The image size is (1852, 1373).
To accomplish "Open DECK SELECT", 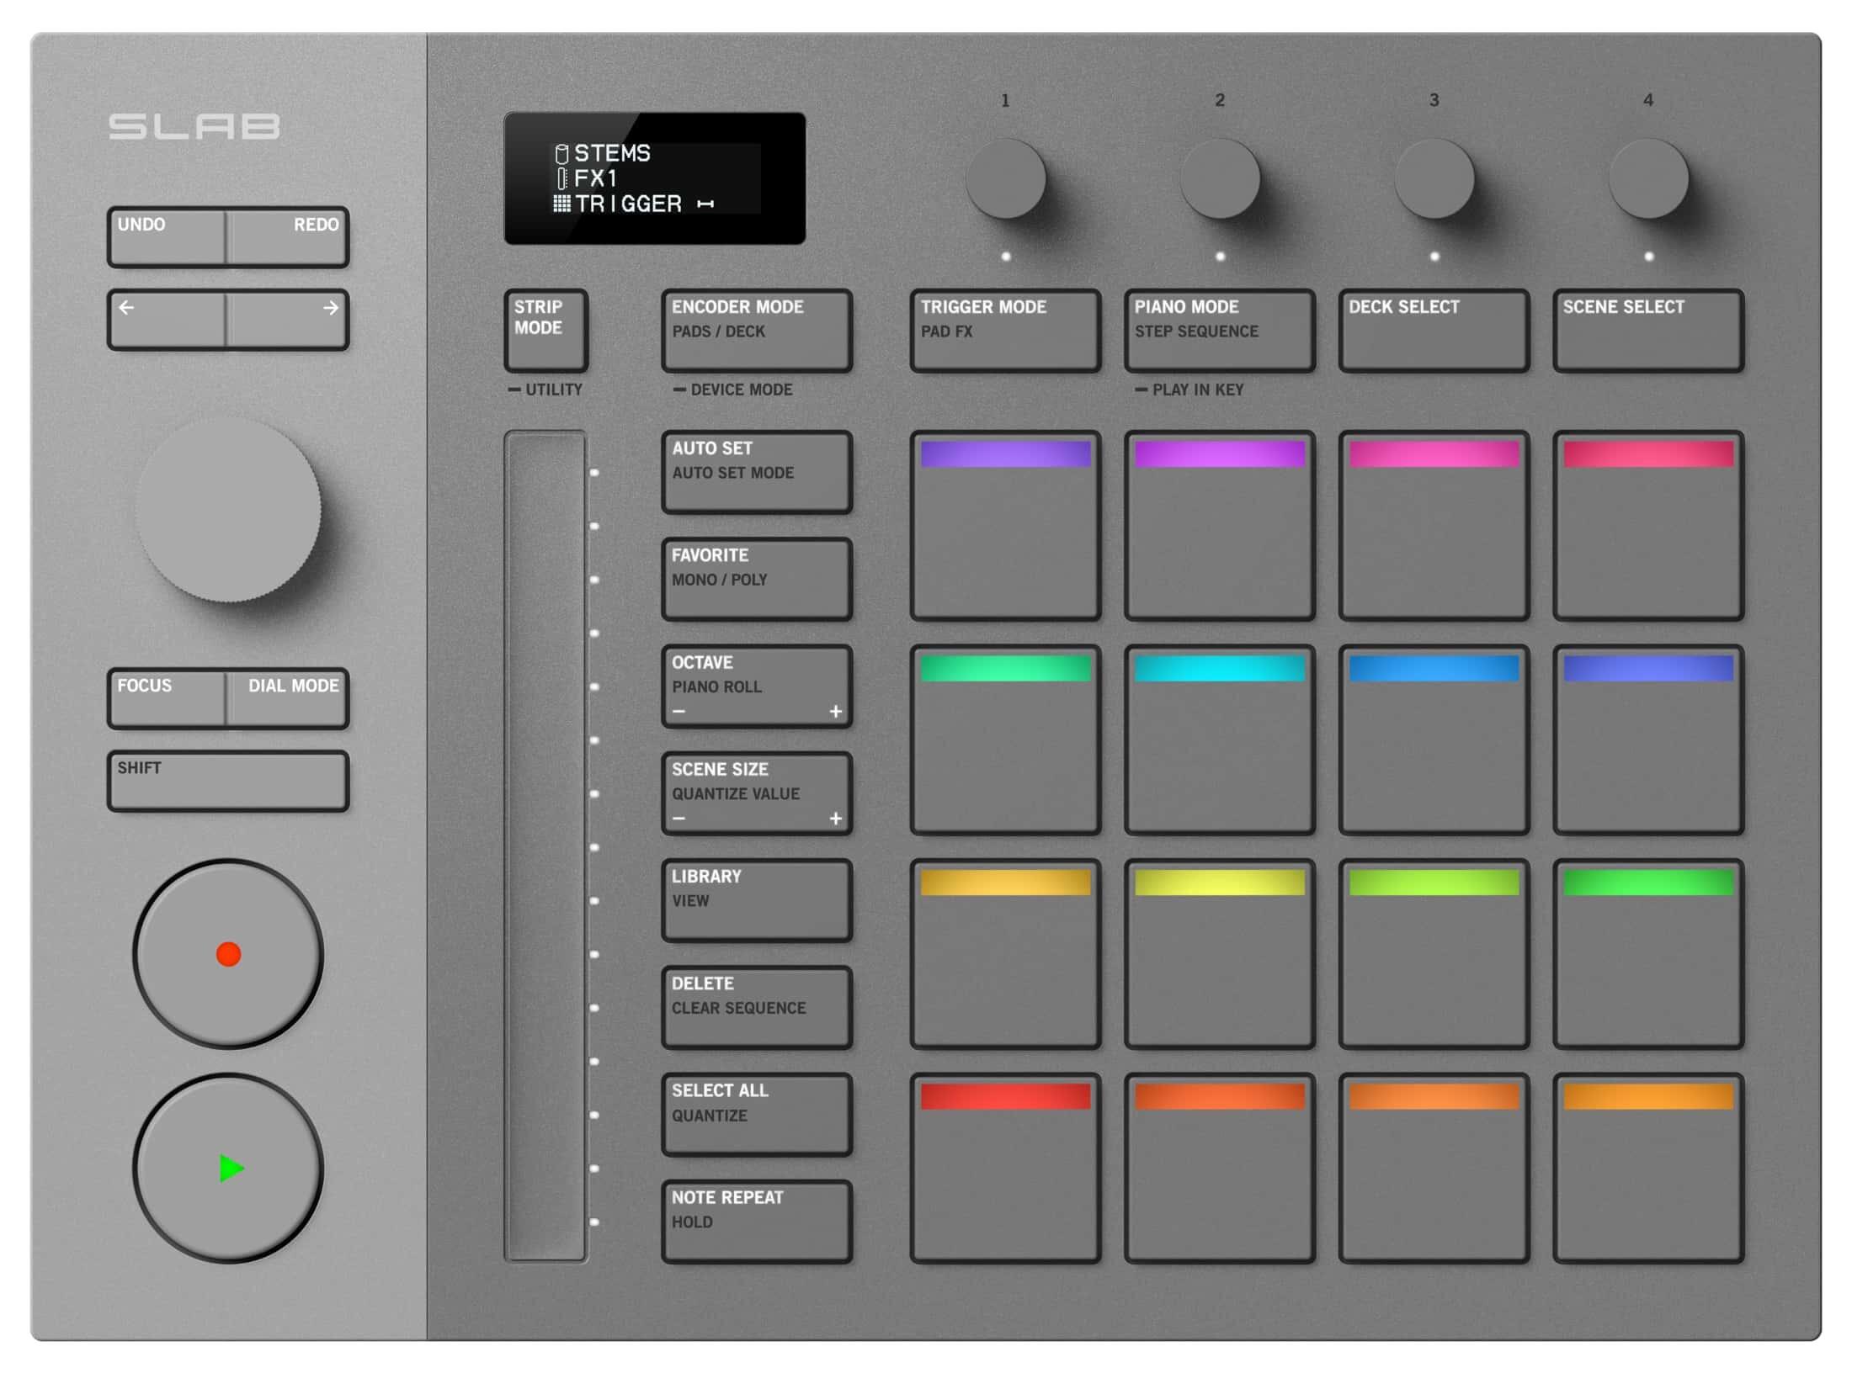I will tap(1433, 331).
